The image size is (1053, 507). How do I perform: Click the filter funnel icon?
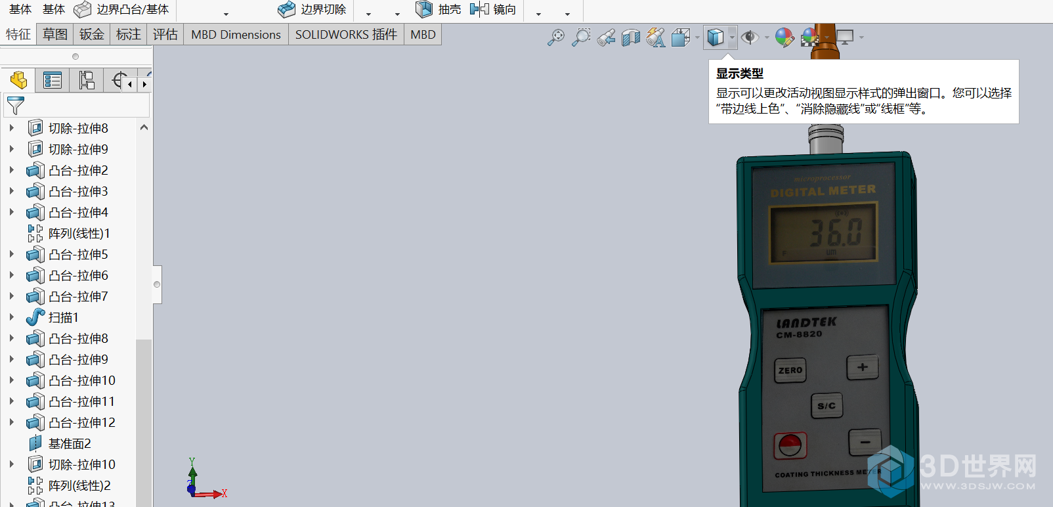(16, 105)
